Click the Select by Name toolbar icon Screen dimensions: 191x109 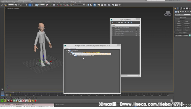coord(19,5)
